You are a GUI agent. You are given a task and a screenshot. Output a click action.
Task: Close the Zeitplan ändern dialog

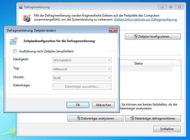click(113, 31)
